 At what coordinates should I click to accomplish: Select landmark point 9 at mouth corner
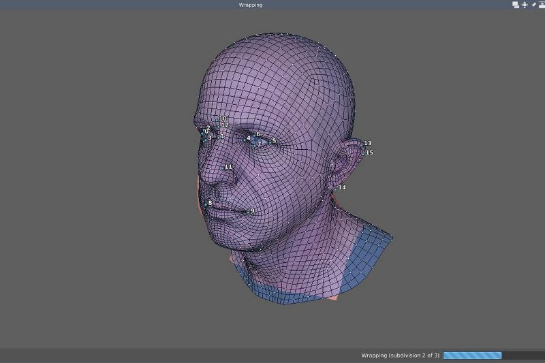point(249,212)
